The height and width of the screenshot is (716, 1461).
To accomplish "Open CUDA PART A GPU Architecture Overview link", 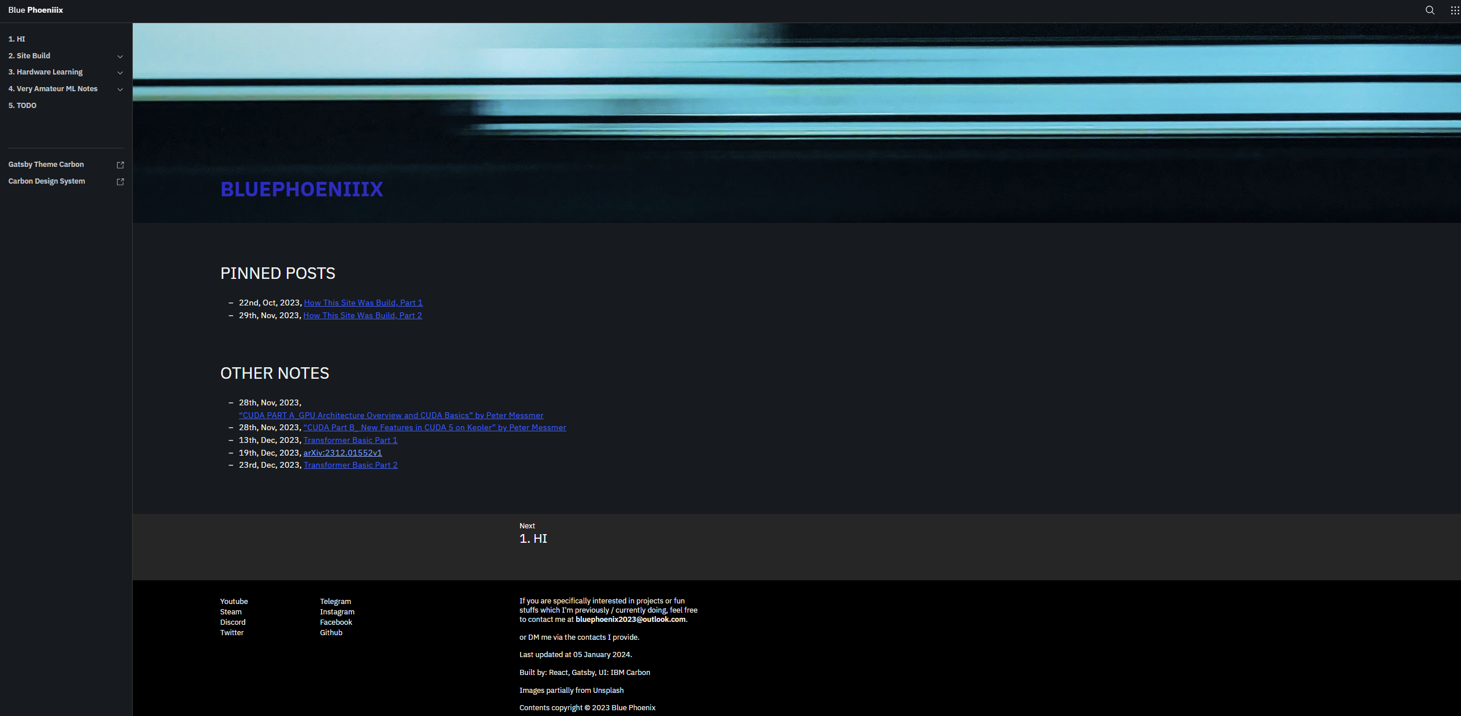I will tap(391, 415).
